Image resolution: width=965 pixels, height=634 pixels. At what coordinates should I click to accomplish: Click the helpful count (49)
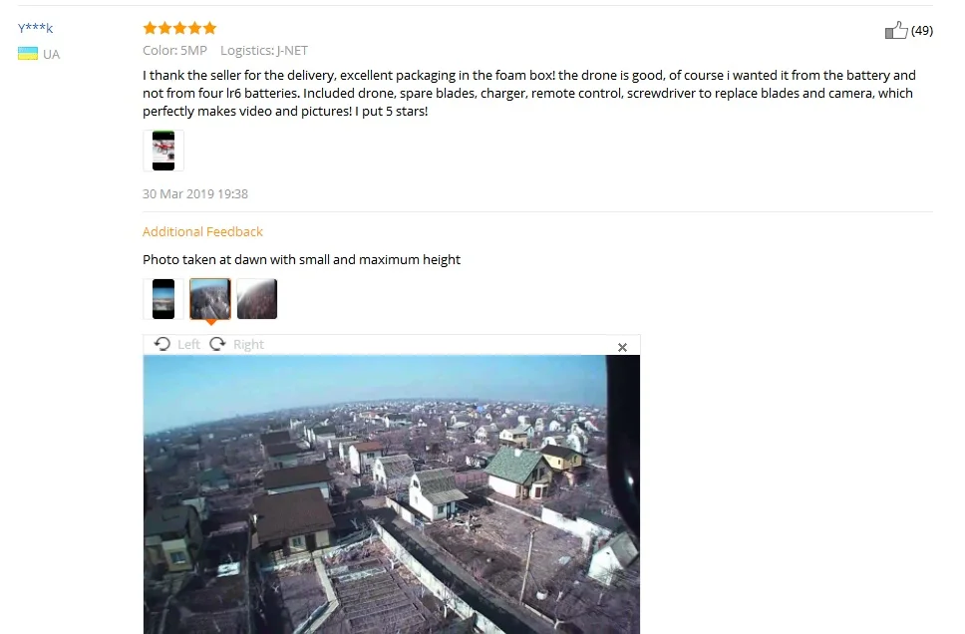(x=922, y=30)
